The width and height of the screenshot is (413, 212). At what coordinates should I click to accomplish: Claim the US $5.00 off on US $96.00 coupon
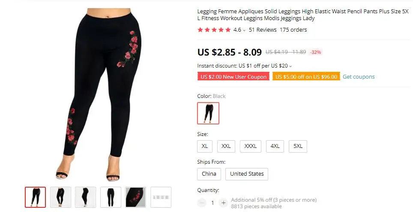click(x=306, y=77)
